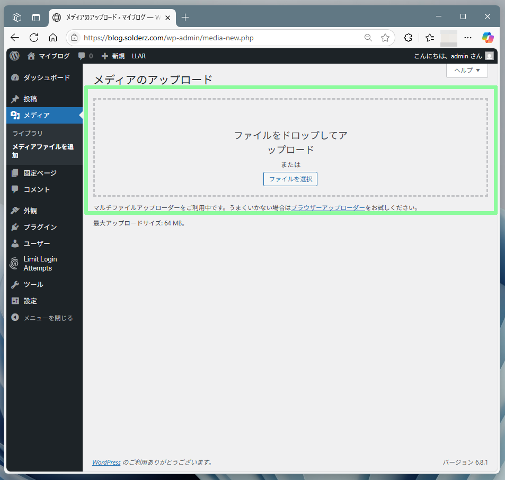Select ライブラリ under the media menu

[x=28, y=133]
